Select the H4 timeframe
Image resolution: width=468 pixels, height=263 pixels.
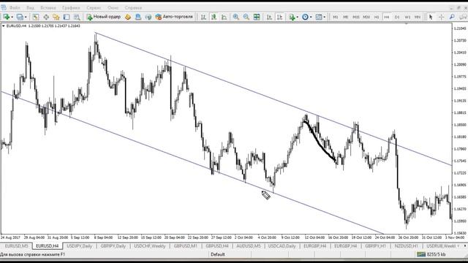pos(387,18)
